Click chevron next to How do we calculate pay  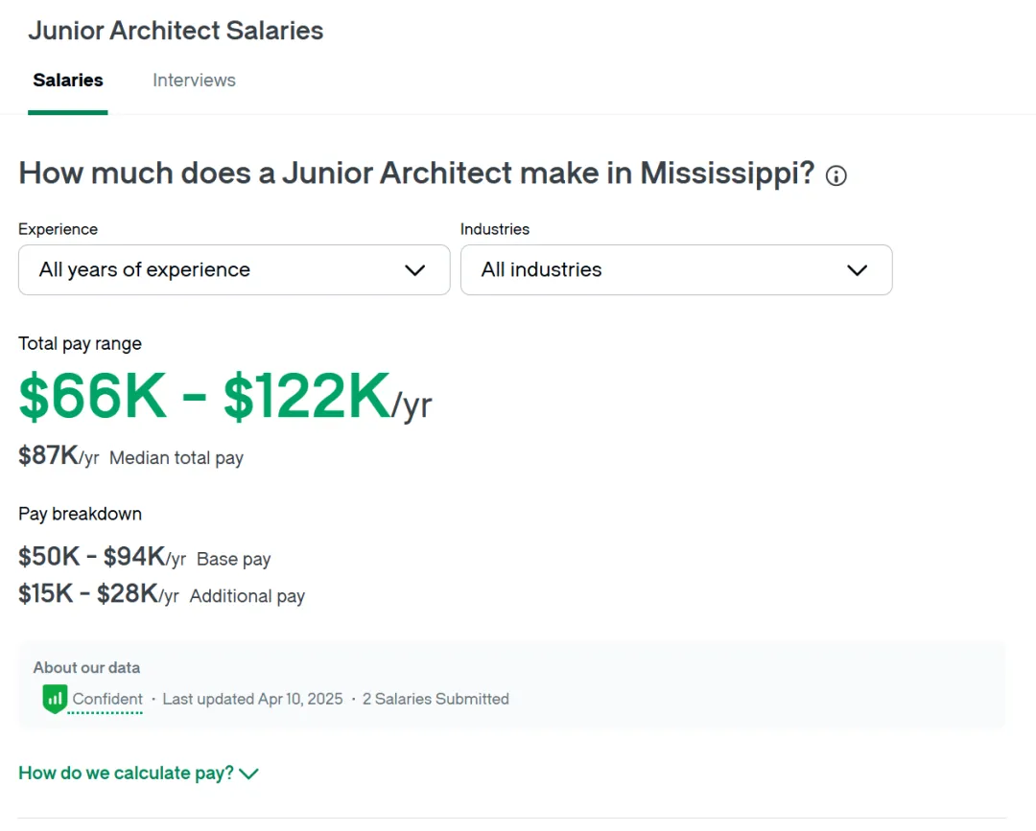(x=248, y=773)
